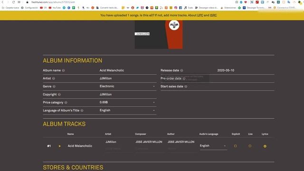Open the Descargar Torrents bookmark
304x171 pixels.
click(x=254, y=8)
